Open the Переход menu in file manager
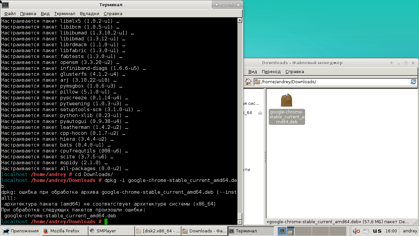 coord(271,72)
